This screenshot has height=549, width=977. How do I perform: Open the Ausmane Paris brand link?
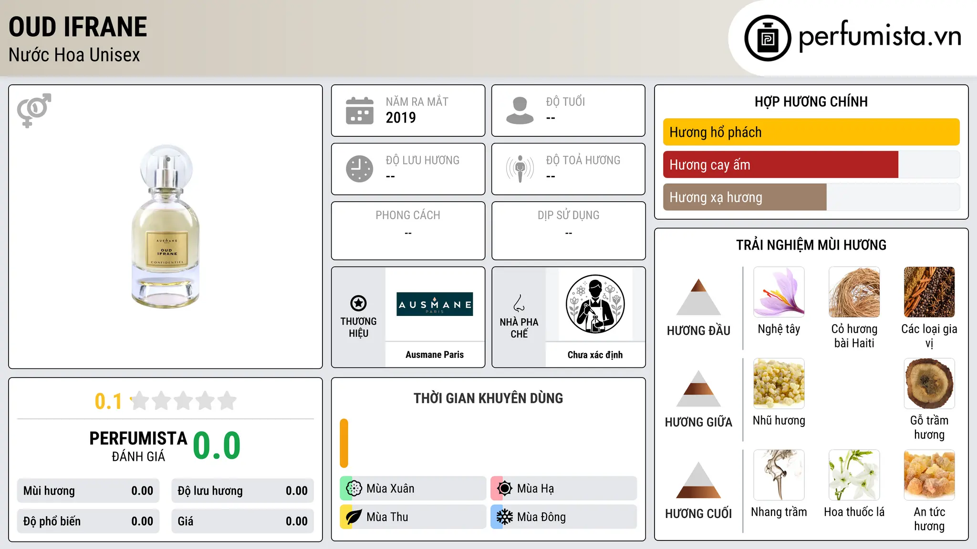point(435,355)
